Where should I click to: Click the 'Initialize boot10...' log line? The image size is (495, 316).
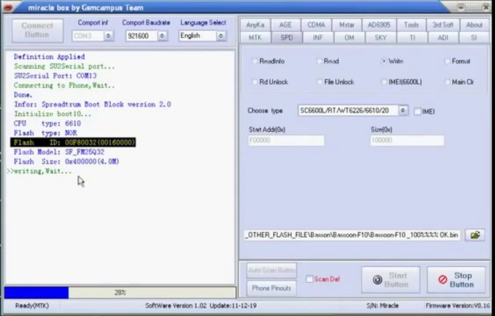[x=52, y=114]
